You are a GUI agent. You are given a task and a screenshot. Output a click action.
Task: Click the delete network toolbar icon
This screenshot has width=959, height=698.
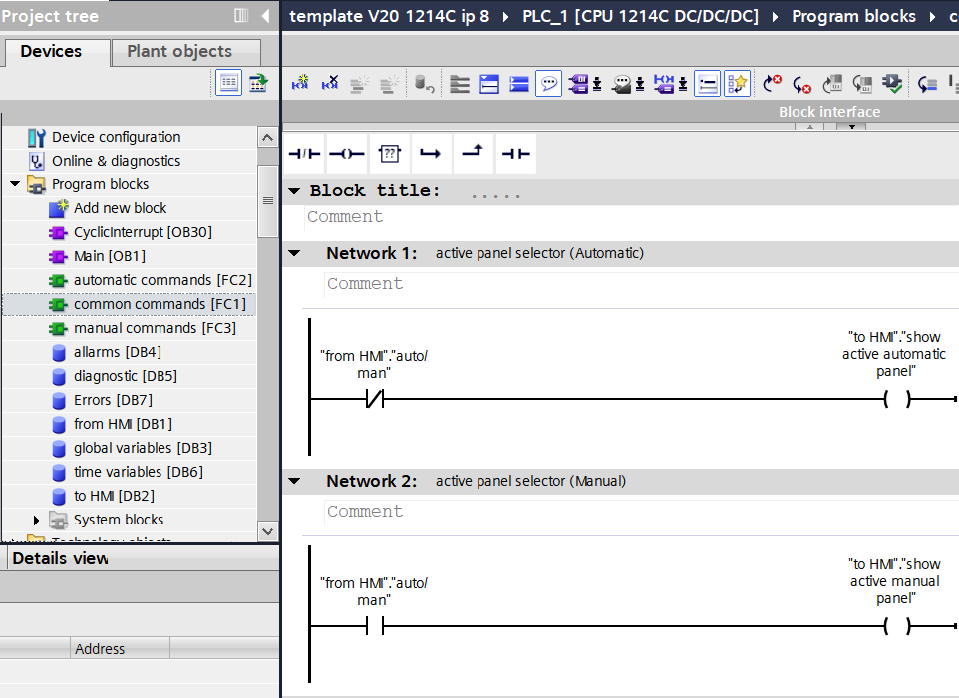(x=330, y=84)
